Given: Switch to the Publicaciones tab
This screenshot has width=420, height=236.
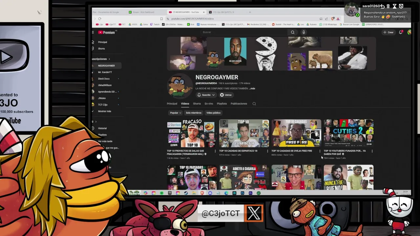Looking at the screenshot, I should point(239,104).
